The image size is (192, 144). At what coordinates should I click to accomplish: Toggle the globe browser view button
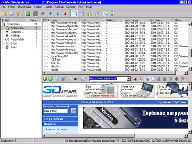click(148, 79)
